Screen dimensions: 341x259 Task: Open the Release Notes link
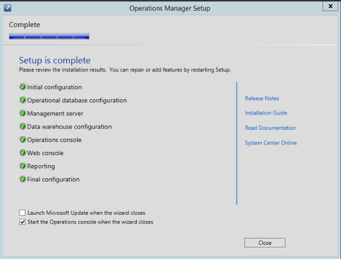(x=262, y=99)
